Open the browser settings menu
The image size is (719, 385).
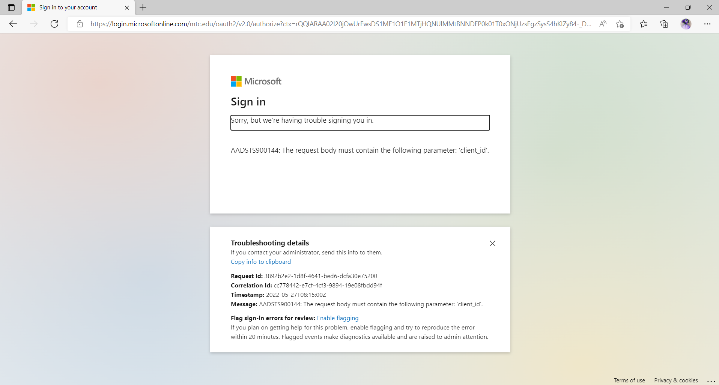pyautogui.click(x=708, y=24)
